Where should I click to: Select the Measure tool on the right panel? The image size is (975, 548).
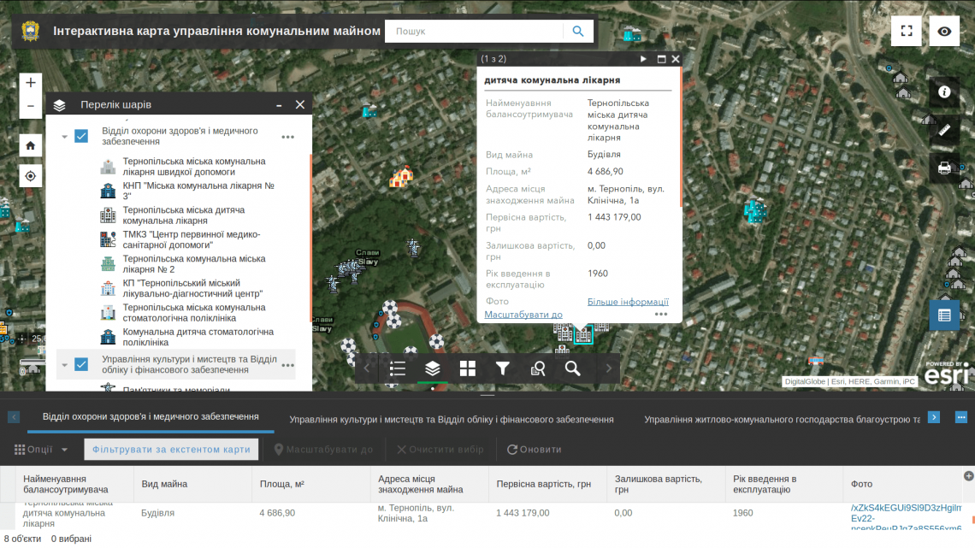[x=944, y=129]
